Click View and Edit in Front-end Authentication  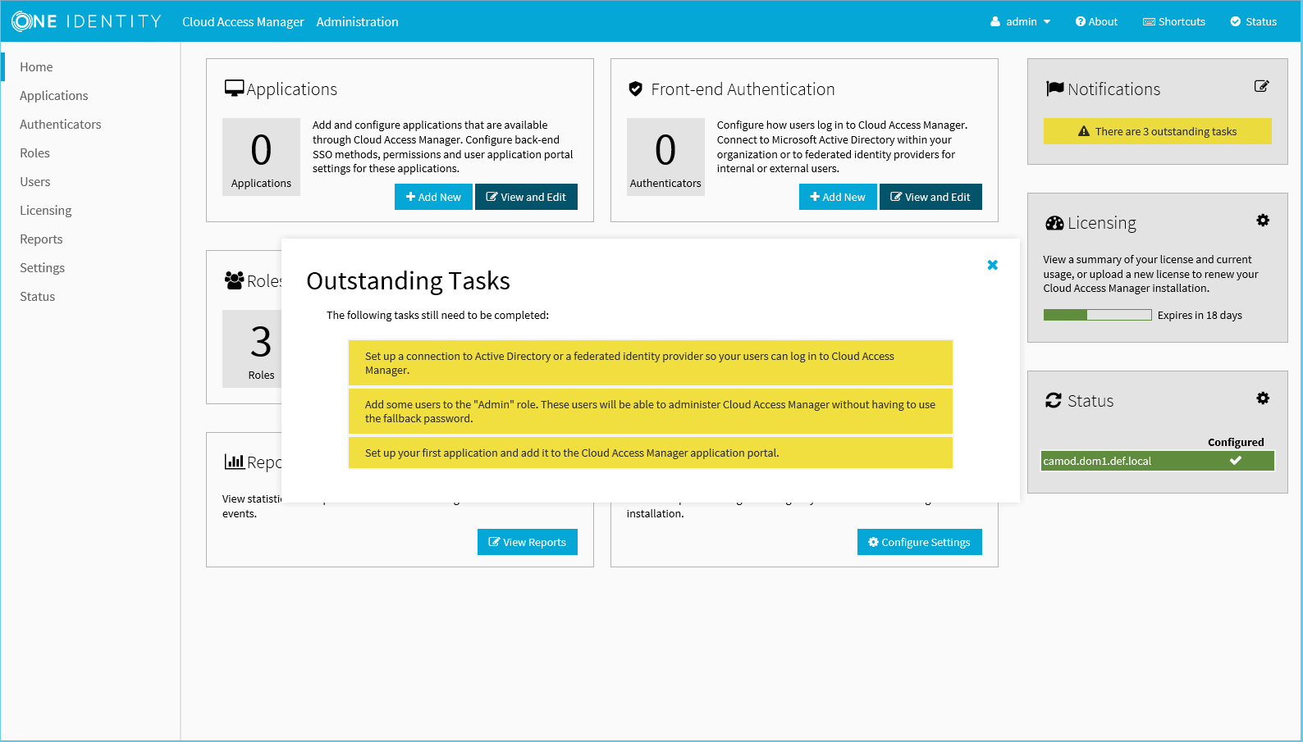click(x=930, y=197)
